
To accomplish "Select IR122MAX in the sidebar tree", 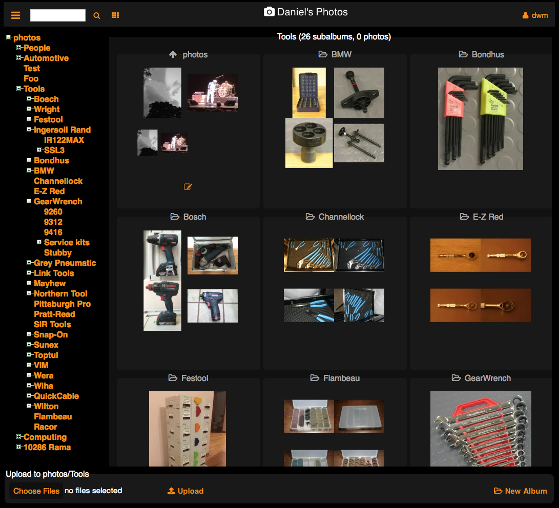I will point(64,140).
